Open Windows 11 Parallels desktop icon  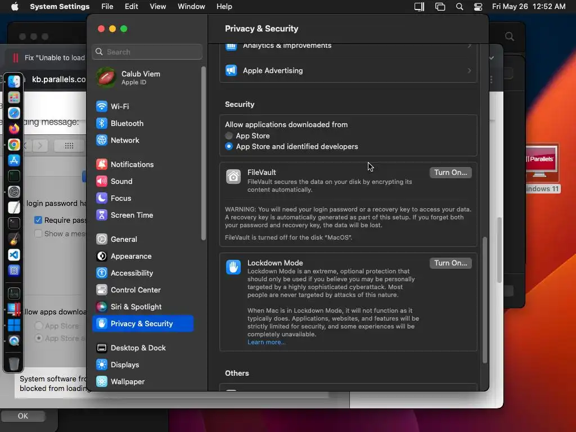[542, 168]
